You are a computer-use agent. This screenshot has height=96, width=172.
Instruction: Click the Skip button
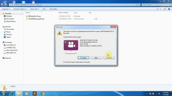click(x=96, y=58)
